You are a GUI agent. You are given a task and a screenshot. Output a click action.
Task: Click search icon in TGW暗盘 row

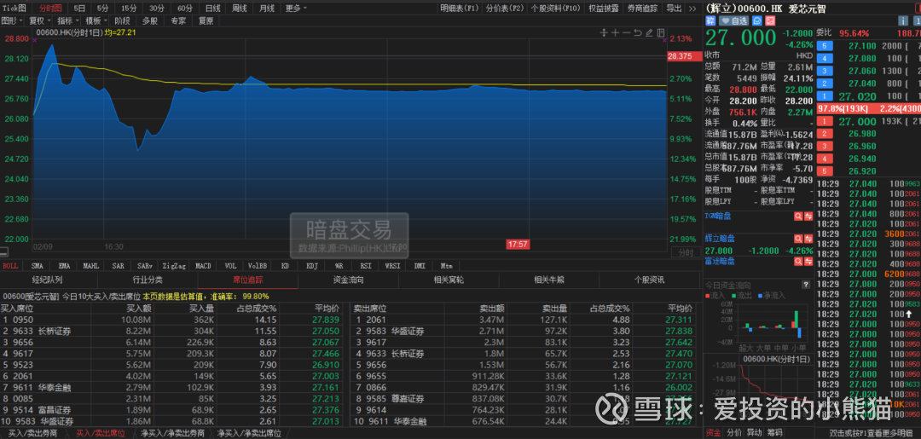coord(798,216)
